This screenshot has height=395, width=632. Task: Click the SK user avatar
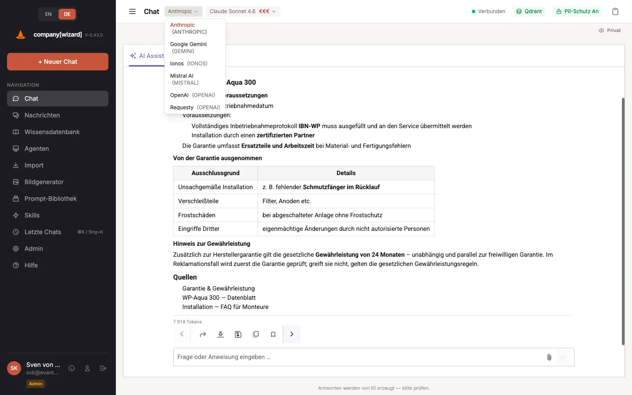[14, 368]
